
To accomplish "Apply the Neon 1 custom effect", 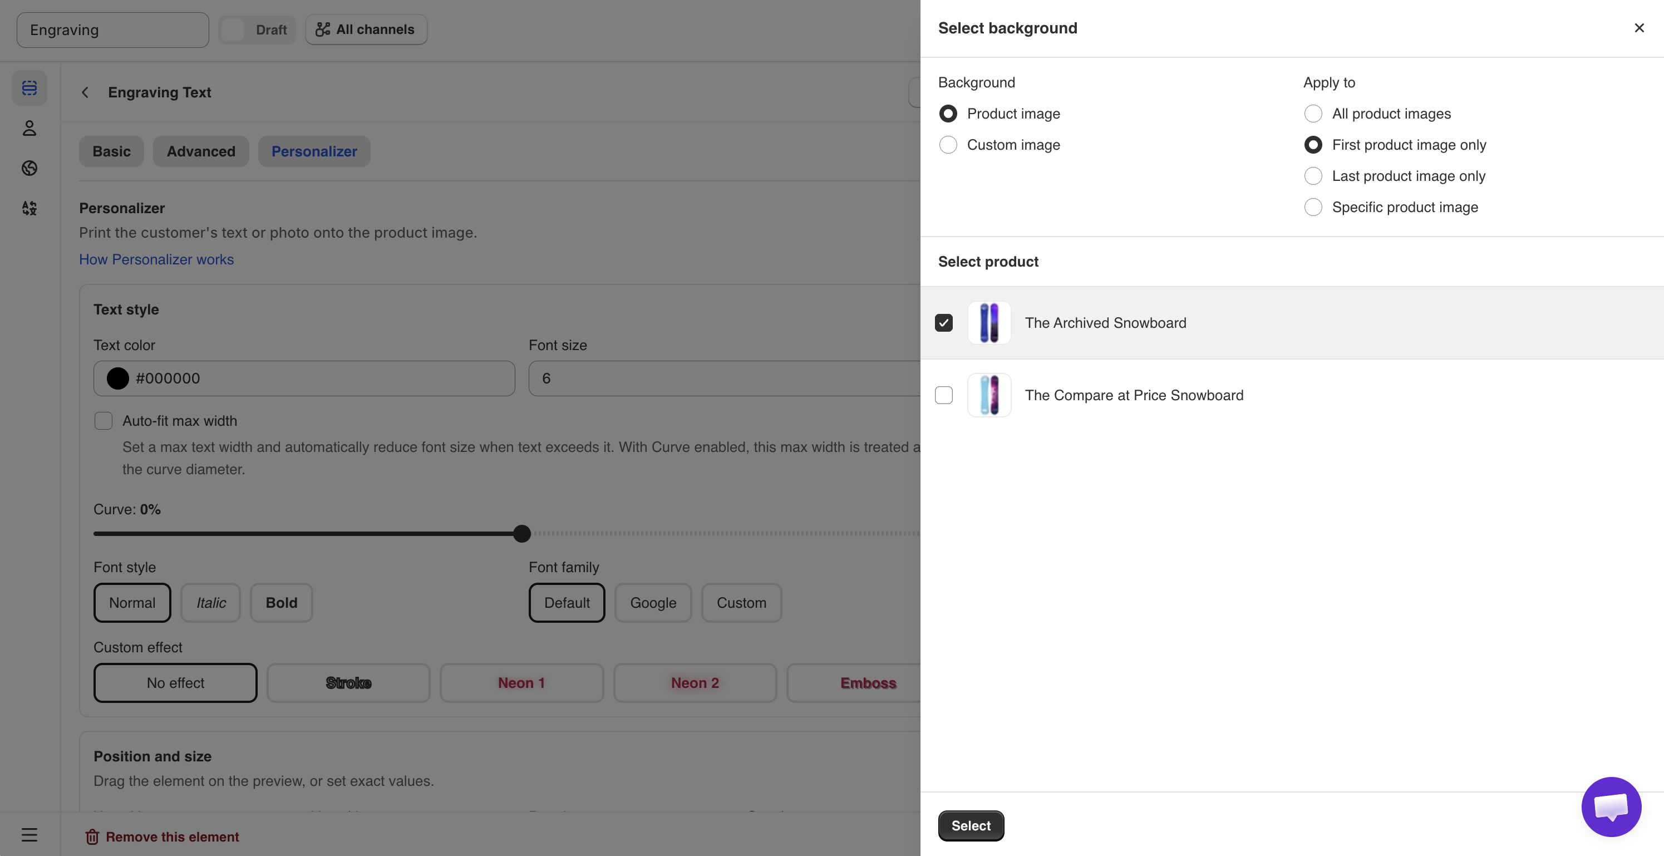I will tap(522, 683).
